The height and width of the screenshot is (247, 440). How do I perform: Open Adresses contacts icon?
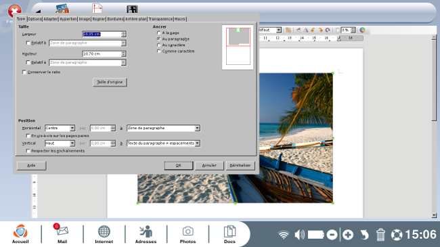pyautogui.click(x=146, y=233)
